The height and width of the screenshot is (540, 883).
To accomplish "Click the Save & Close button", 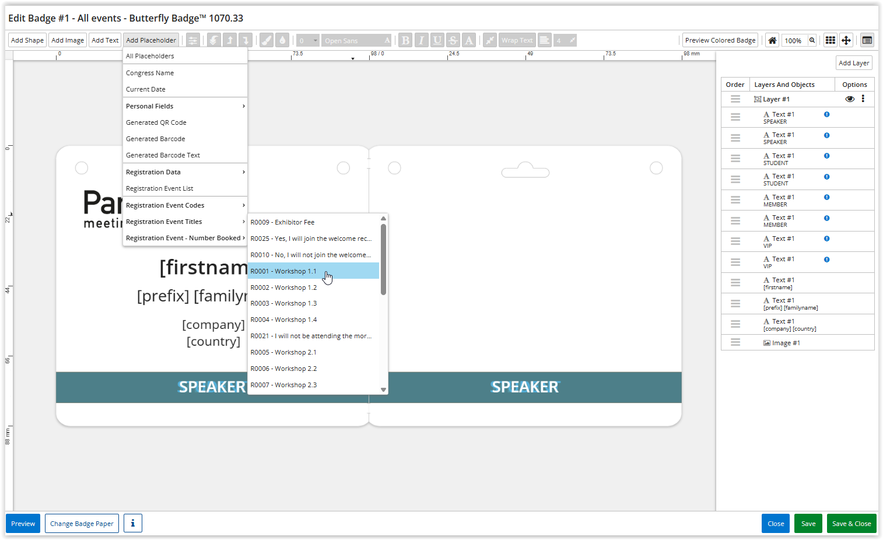I will tap(851, 523).
